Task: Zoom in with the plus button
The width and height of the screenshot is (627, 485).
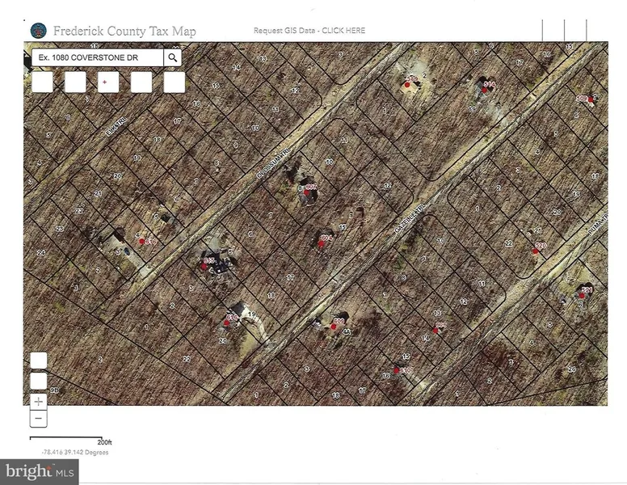Action: pos(38,400)
